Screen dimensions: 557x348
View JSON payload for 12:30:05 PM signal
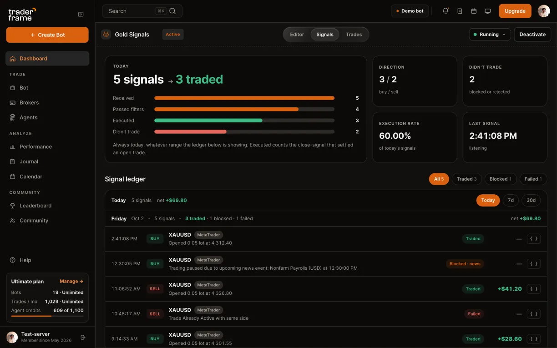[x=534, y=263]
